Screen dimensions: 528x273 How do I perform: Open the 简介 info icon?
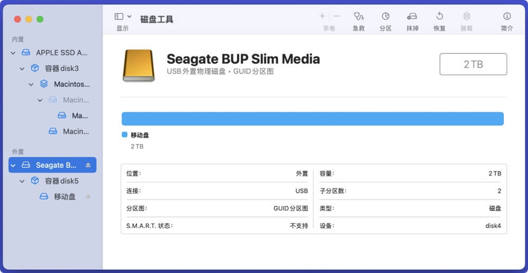tap(507, 16)
